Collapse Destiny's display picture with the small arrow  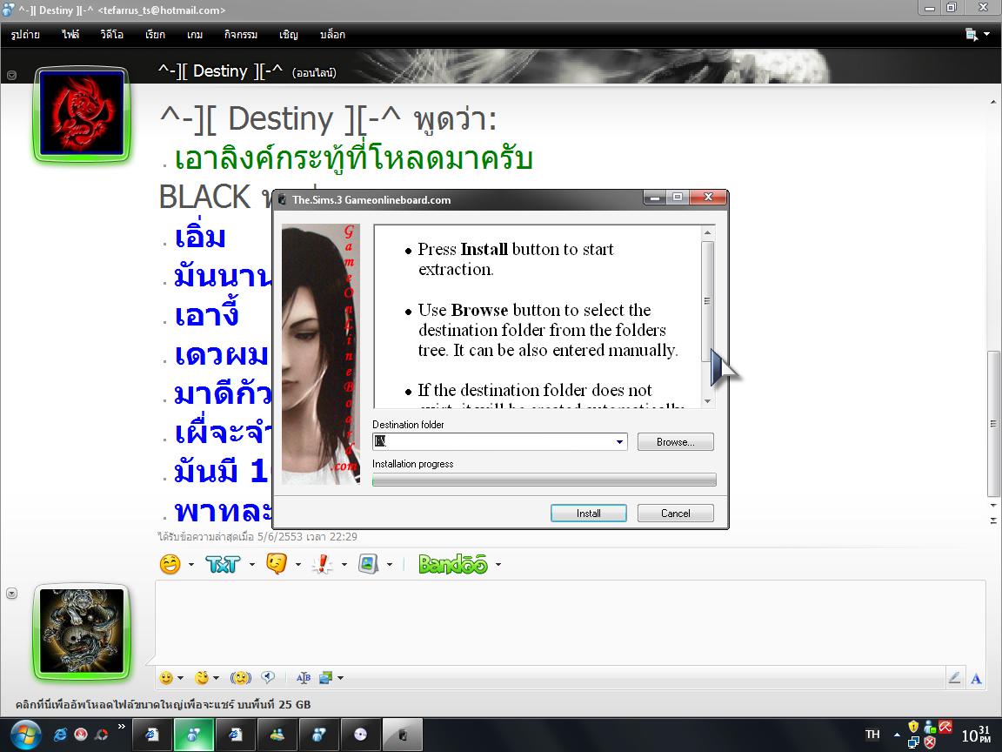click(11, 76)
